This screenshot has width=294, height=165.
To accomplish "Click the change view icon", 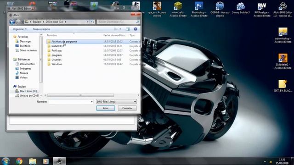I will (116, 29).
